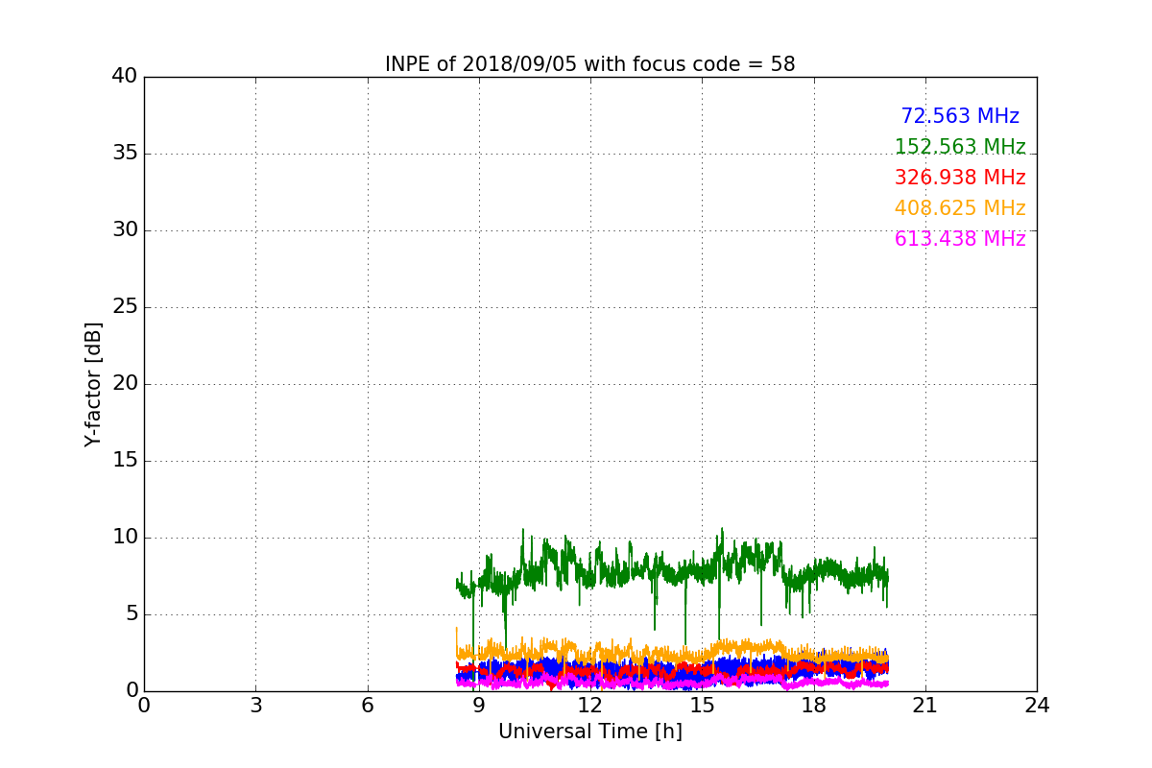The width and height of the screenshot is (1152, 768).
Task: Click the x-axis tick label 3
Action: pyautogui.click(x=255, y=706)
